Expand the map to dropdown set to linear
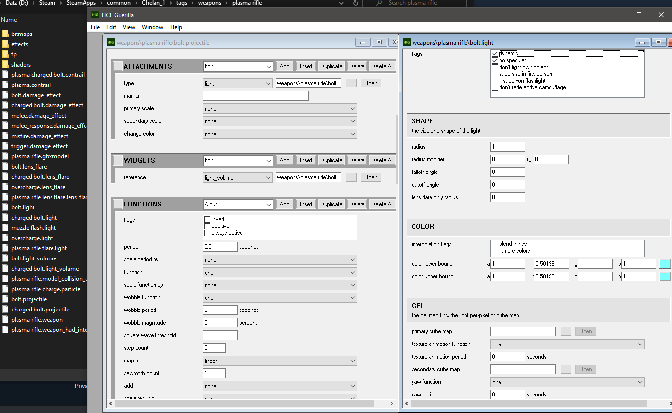 pos(279,361)
